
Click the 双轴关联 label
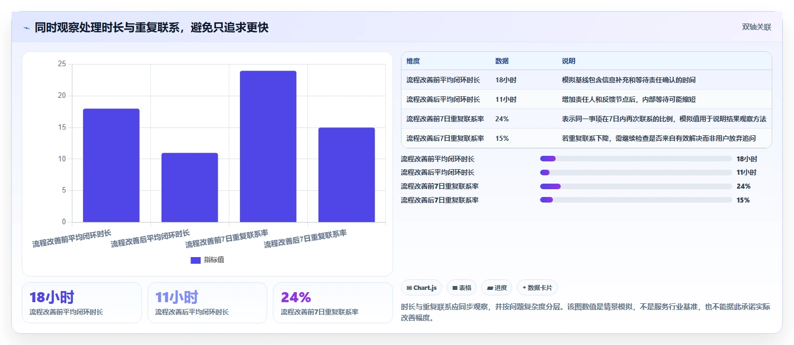click(x=756, y=27)
